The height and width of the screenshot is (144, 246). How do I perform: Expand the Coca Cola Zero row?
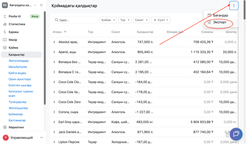(x=54, y=102)
